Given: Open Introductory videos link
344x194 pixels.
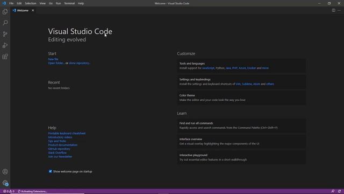Looking at the screenshot, I should (60, 137).
